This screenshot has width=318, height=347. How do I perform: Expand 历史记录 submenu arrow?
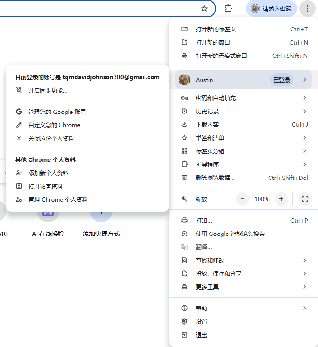tap(305, 111)
